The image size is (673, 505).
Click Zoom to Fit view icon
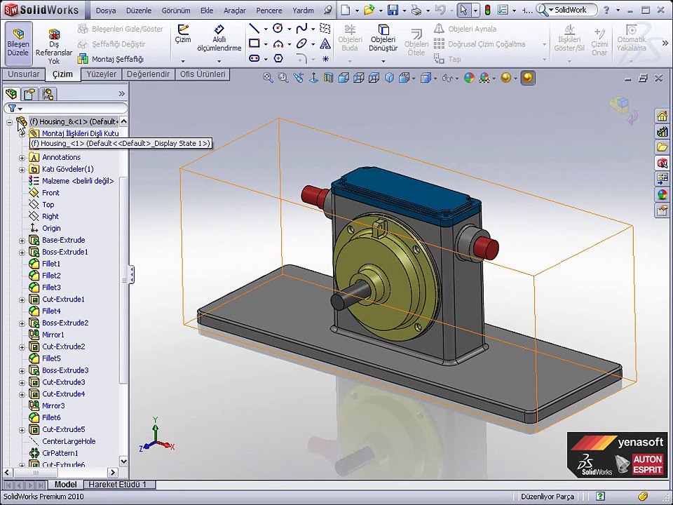(268, 78)
